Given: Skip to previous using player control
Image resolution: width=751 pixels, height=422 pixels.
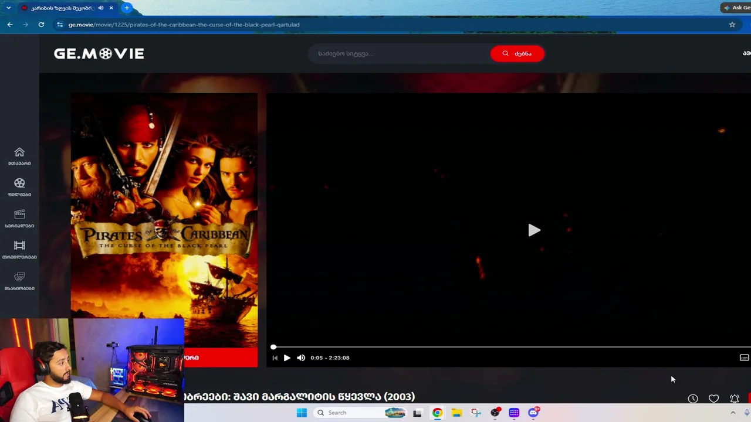Looking at the screenshot, I should [275, 358].
